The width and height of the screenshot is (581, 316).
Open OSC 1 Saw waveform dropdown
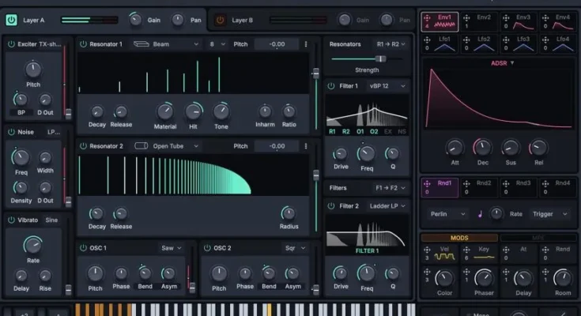[172, 248]
